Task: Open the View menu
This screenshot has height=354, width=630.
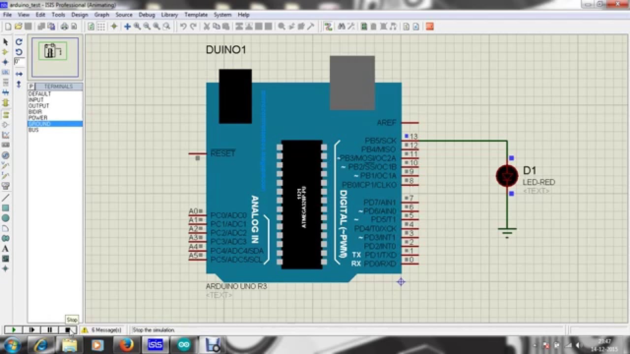Action: tap(23, 15)
